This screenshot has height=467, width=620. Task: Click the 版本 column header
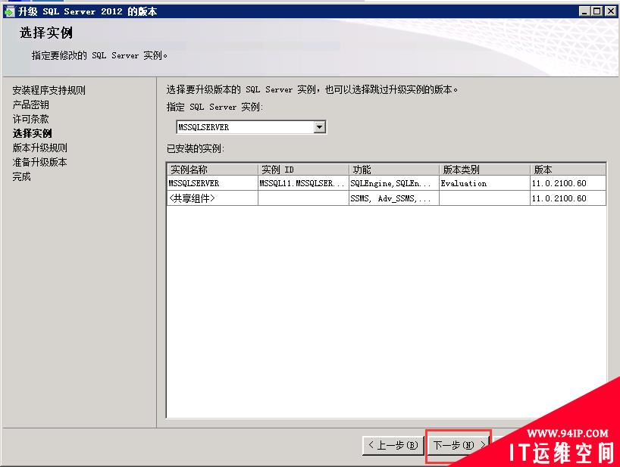pyautogui.click(x=568, y=170)
